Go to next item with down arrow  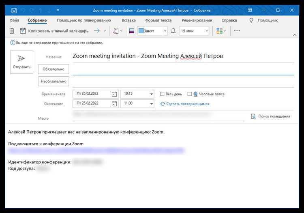point(49,11)
